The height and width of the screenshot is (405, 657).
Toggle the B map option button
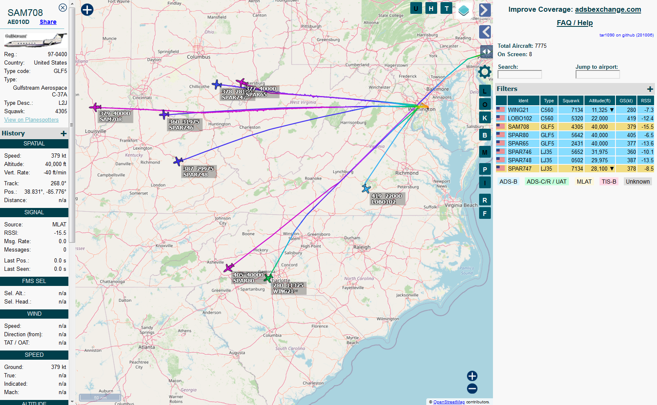(x=485, y=135)
